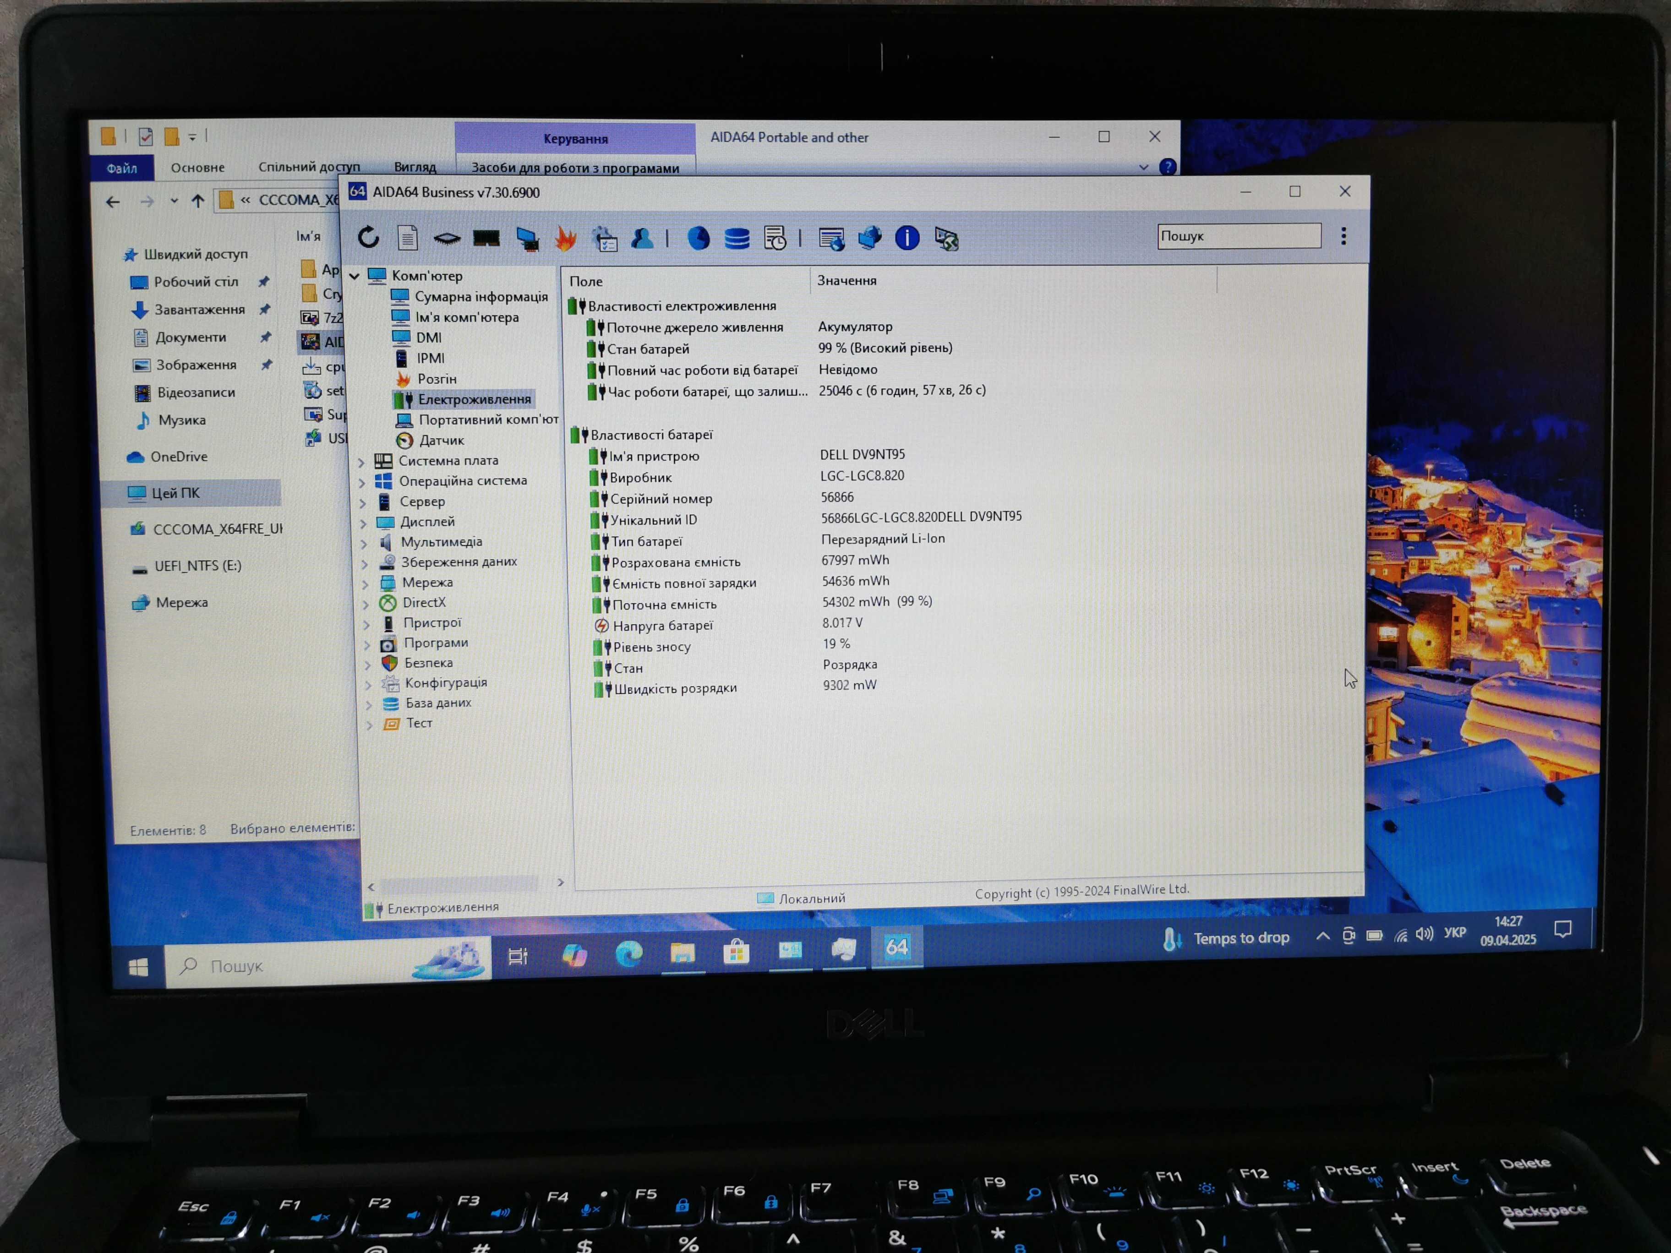1671x1253 pixels.
Task: Click the remote monitor toolbar icon
Action: [x=946, y=239]
